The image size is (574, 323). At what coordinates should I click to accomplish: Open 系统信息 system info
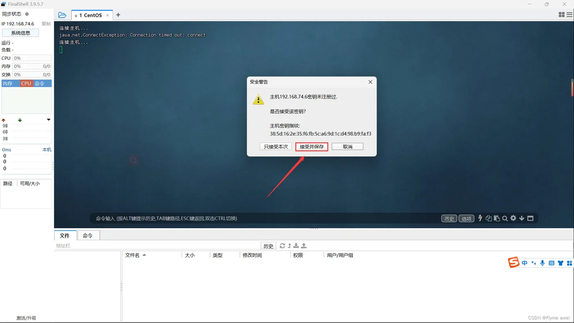click(x=20, y=33)
